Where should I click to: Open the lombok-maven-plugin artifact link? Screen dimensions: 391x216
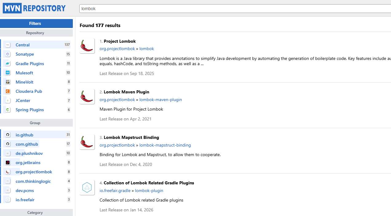[x=160, y=100]
